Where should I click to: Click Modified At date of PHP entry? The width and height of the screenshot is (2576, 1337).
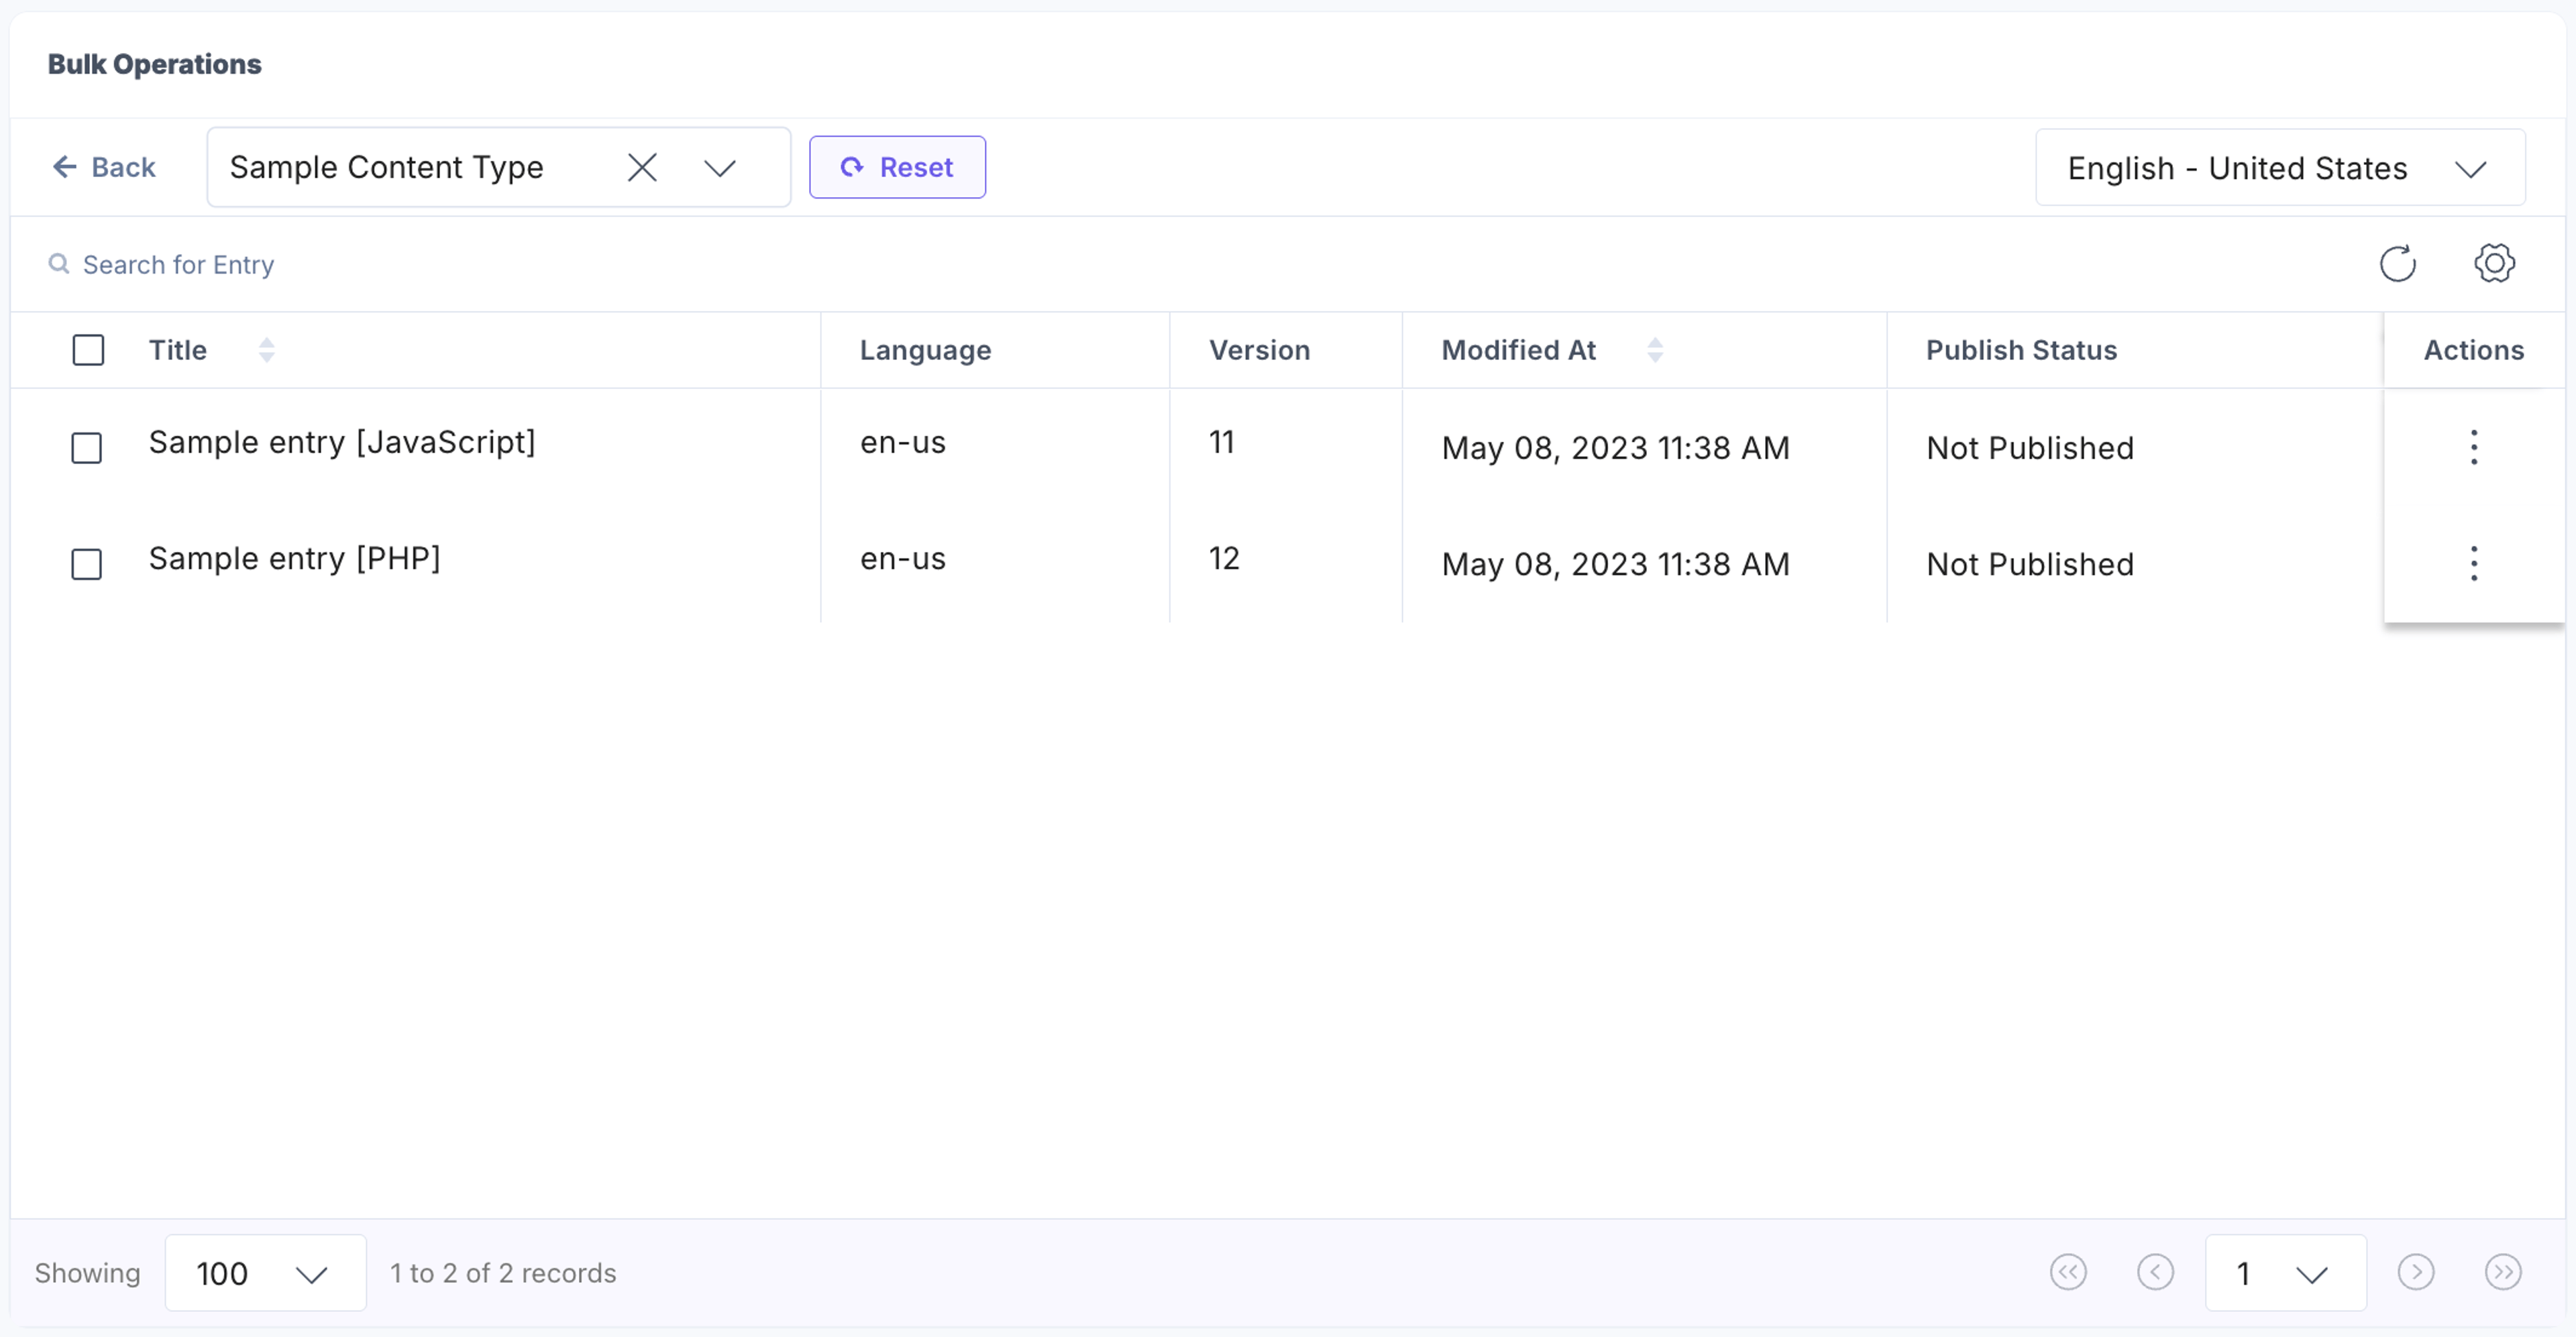(x=1615, y=564)
